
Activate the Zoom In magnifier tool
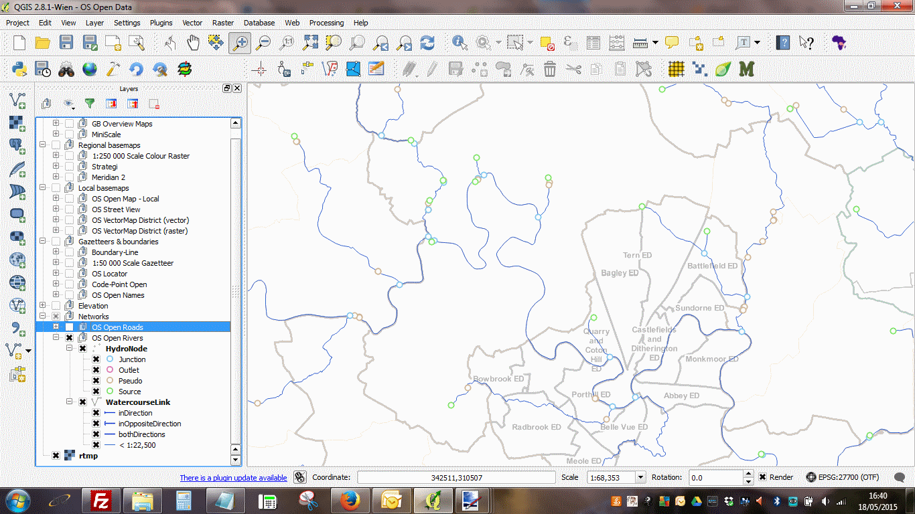(x=240, y=43)
